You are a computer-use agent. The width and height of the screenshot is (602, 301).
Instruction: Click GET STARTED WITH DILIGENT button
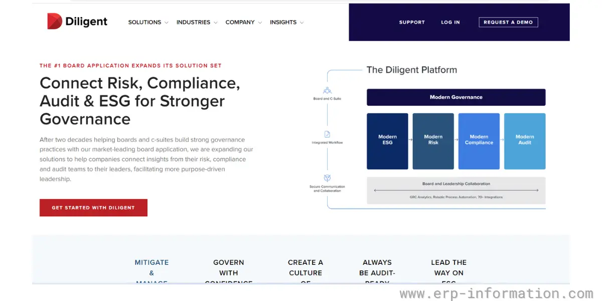pos(93,208)
